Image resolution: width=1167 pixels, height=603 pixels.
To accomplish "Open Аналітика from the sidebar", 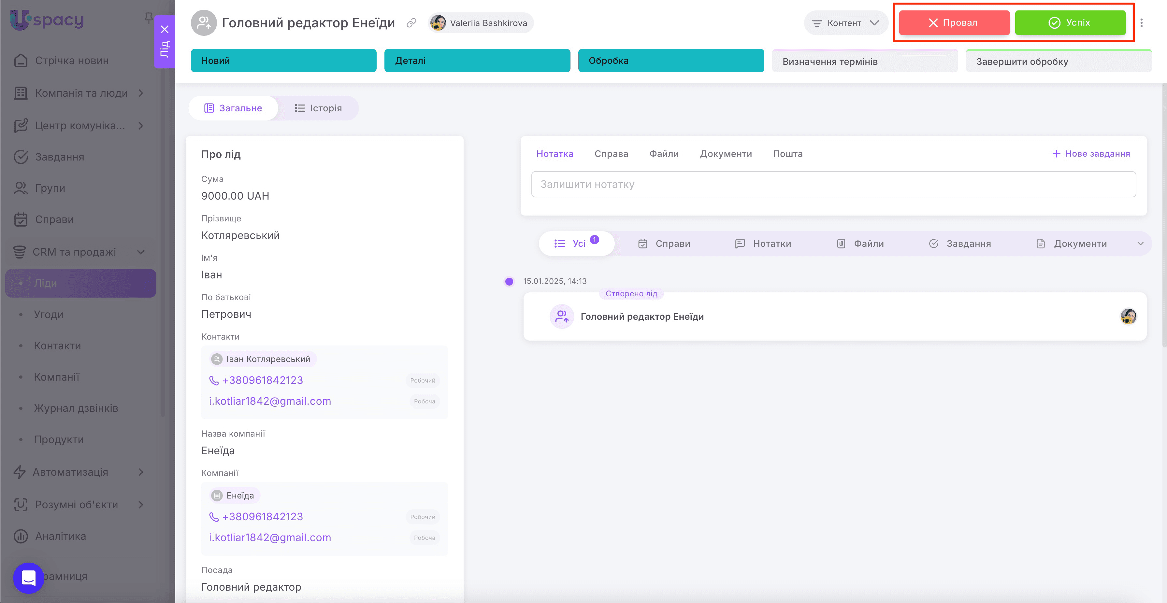I will tap(60, 536).
